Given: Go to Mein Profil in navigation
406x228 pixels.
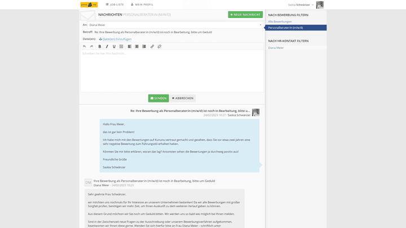Looking at the screenshot, I should 142,5.
